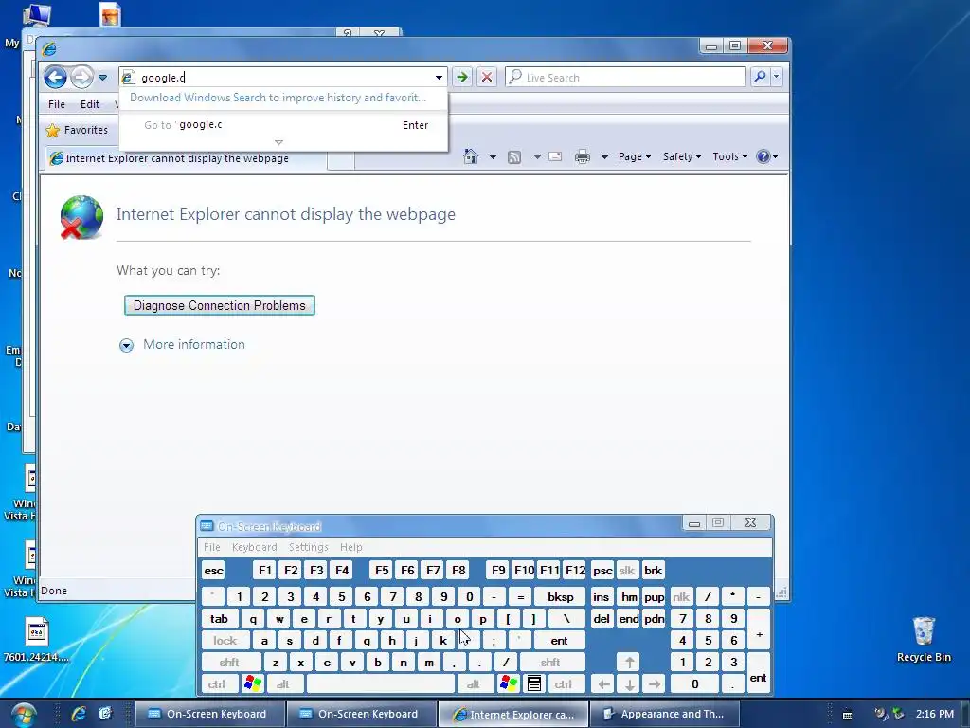Click the blue Help question mark icon
Viewport: 970px width, 728px height.
click(x=763, y=156)
